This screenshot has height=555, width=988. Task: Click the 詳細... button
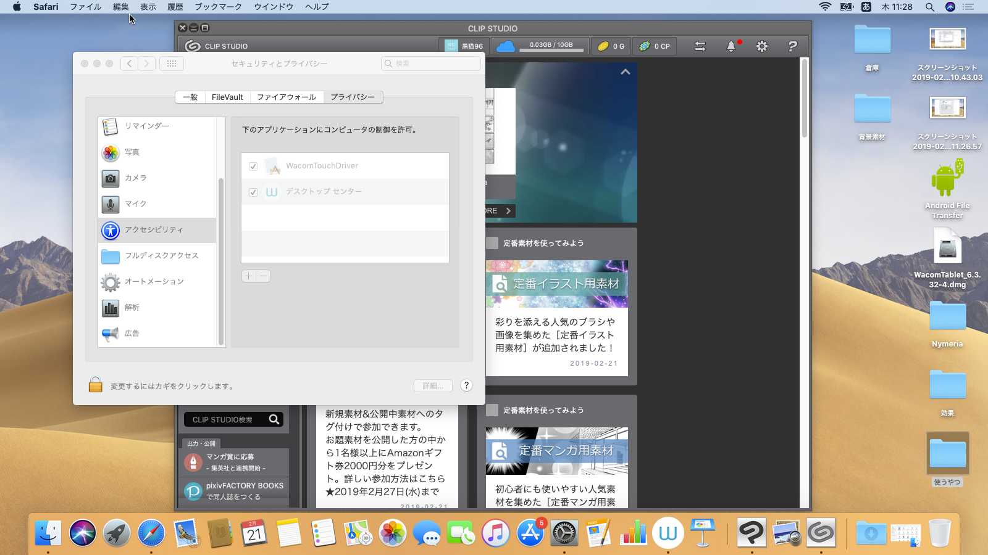click(x=433, y=385)
